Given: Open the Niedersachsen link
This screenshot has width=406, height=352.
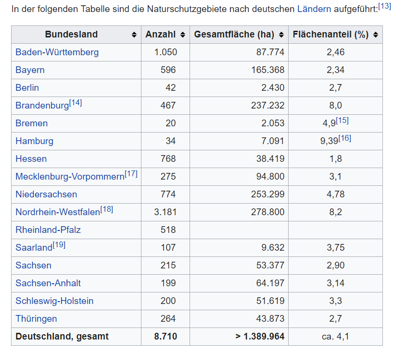Looking at the screenshot, I should pos(46,194).
